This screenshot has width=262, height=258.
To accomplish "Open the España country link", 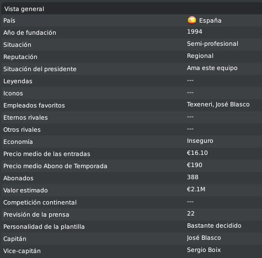I will tap(210, 20).
